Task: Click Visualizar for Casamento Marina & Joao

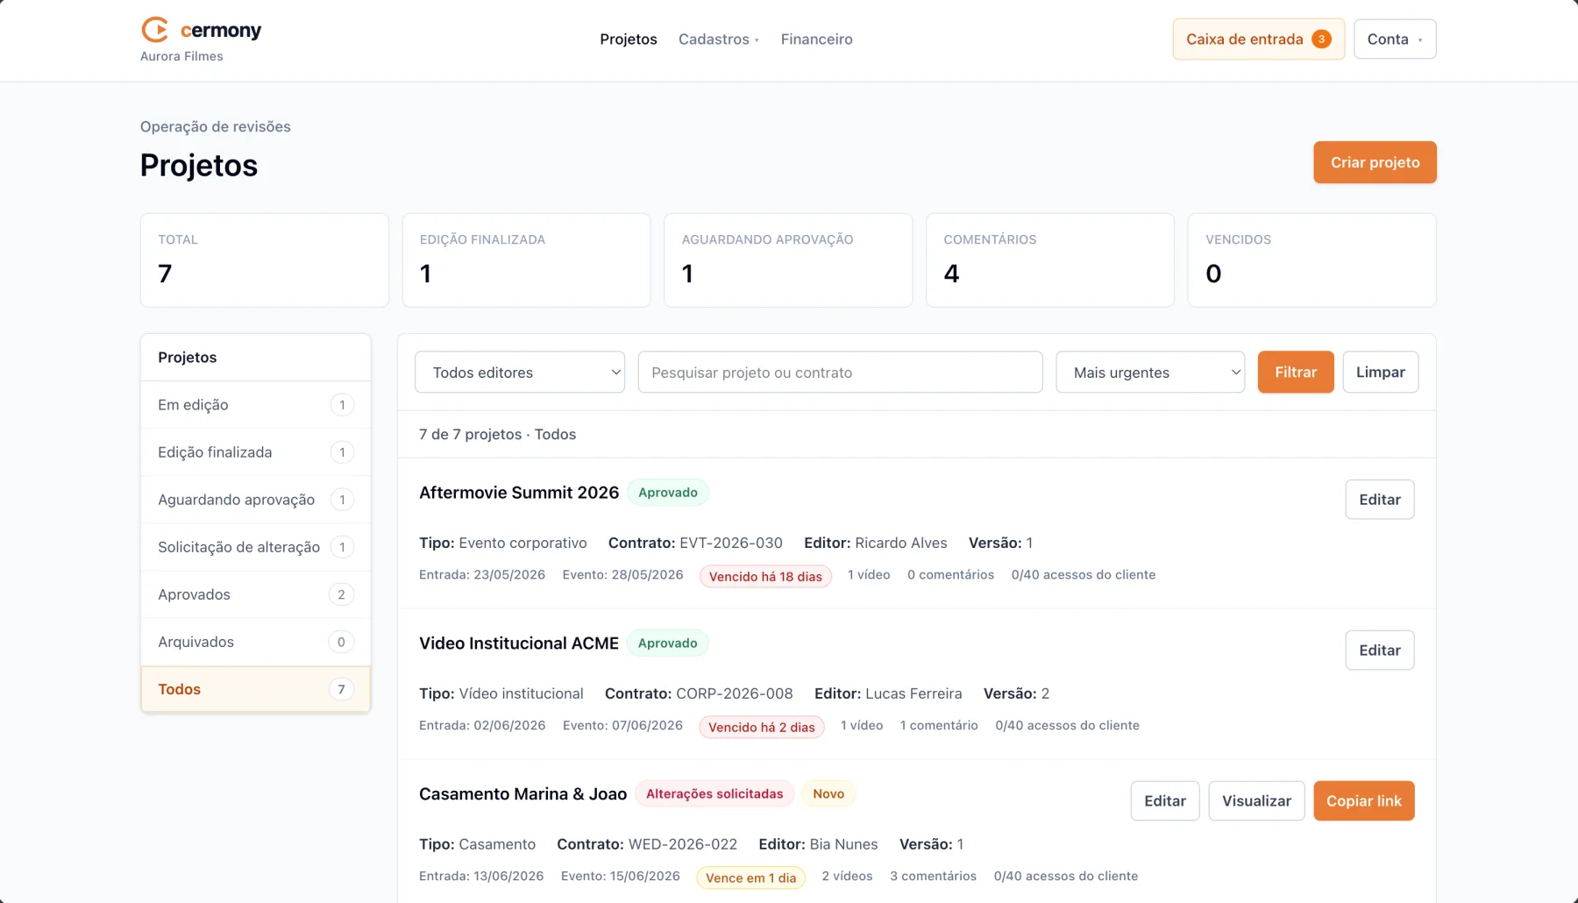Action: (x=1256, y=800)
